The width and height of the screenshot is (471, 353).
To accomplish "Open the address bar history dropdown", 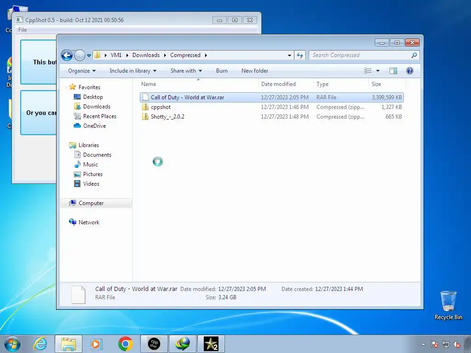I will coord(289,55).
